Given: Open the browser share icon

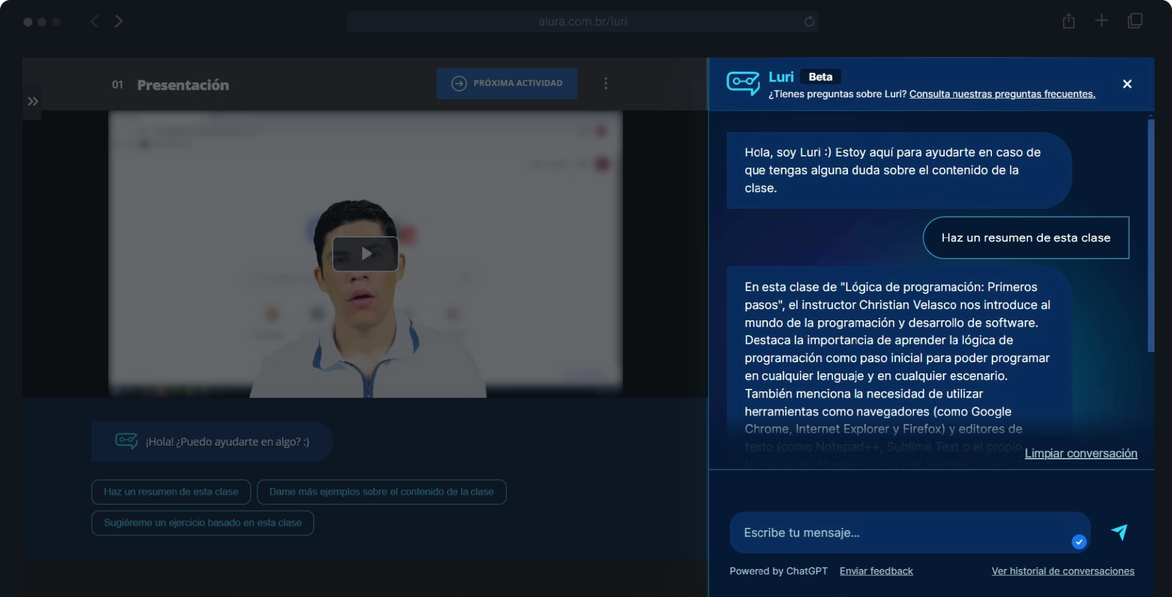Looking at the screenshot, I should tap(1069, 21).
